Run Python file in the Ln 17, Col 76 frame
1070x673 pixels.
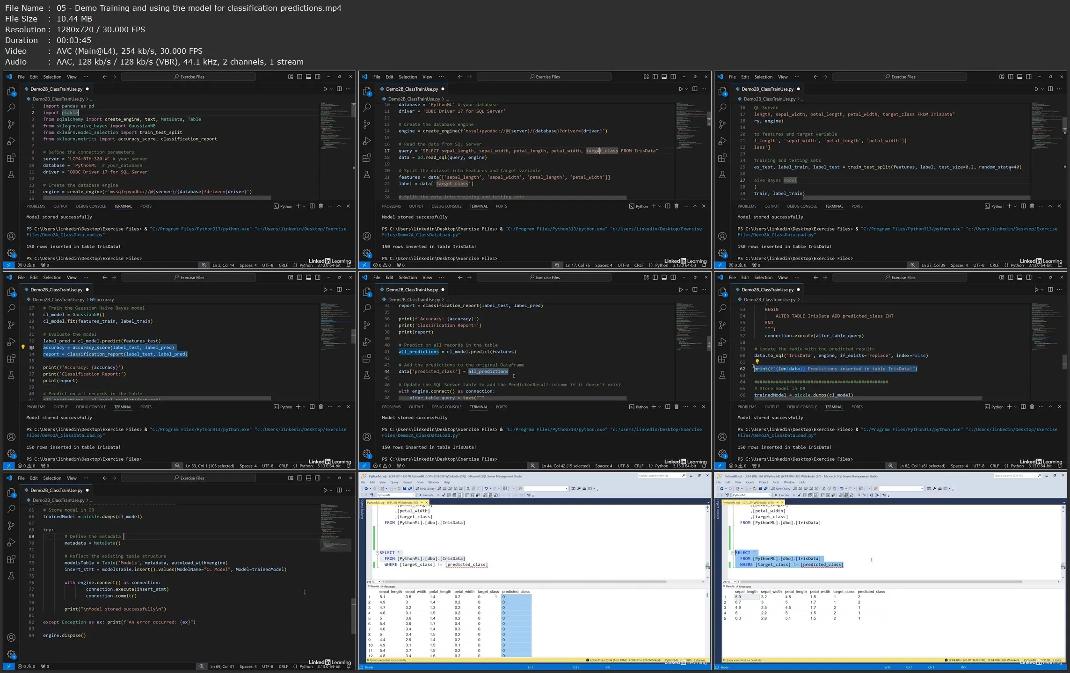tap(681, 89)
